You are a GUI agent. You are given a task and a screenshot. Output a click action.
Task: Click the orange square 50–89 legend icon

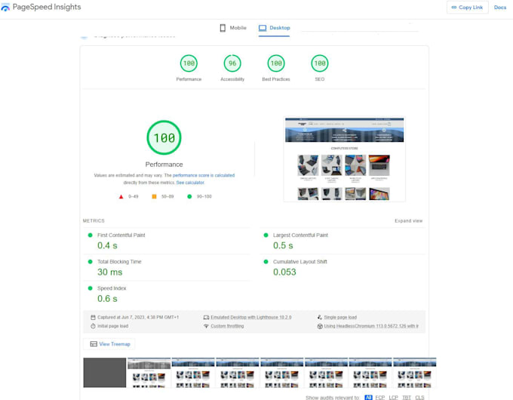(154, 196)
